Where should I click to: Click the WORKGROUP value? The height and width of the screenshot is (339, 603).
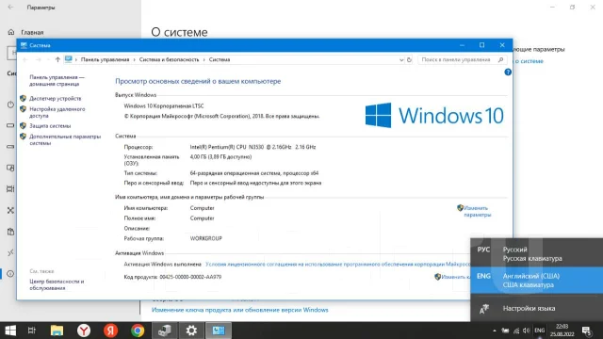tap(205, 238)
